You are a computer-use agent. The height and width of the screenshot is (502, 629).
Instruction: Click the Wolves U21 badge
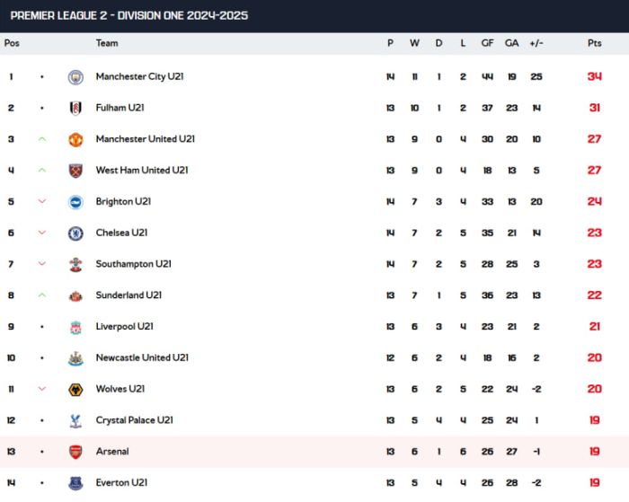pyautogui.click(x=75, y=390)
